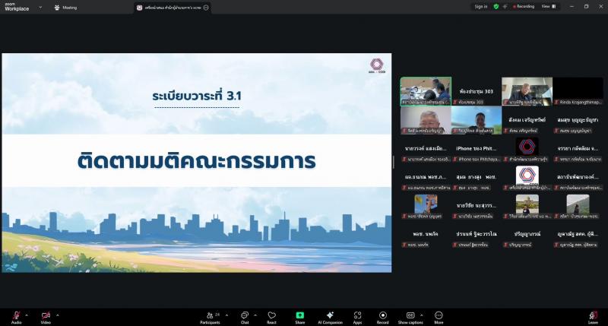Switch to the Meeting tab
The width and height of the screenshot is (608, 326).
point(65,8)
